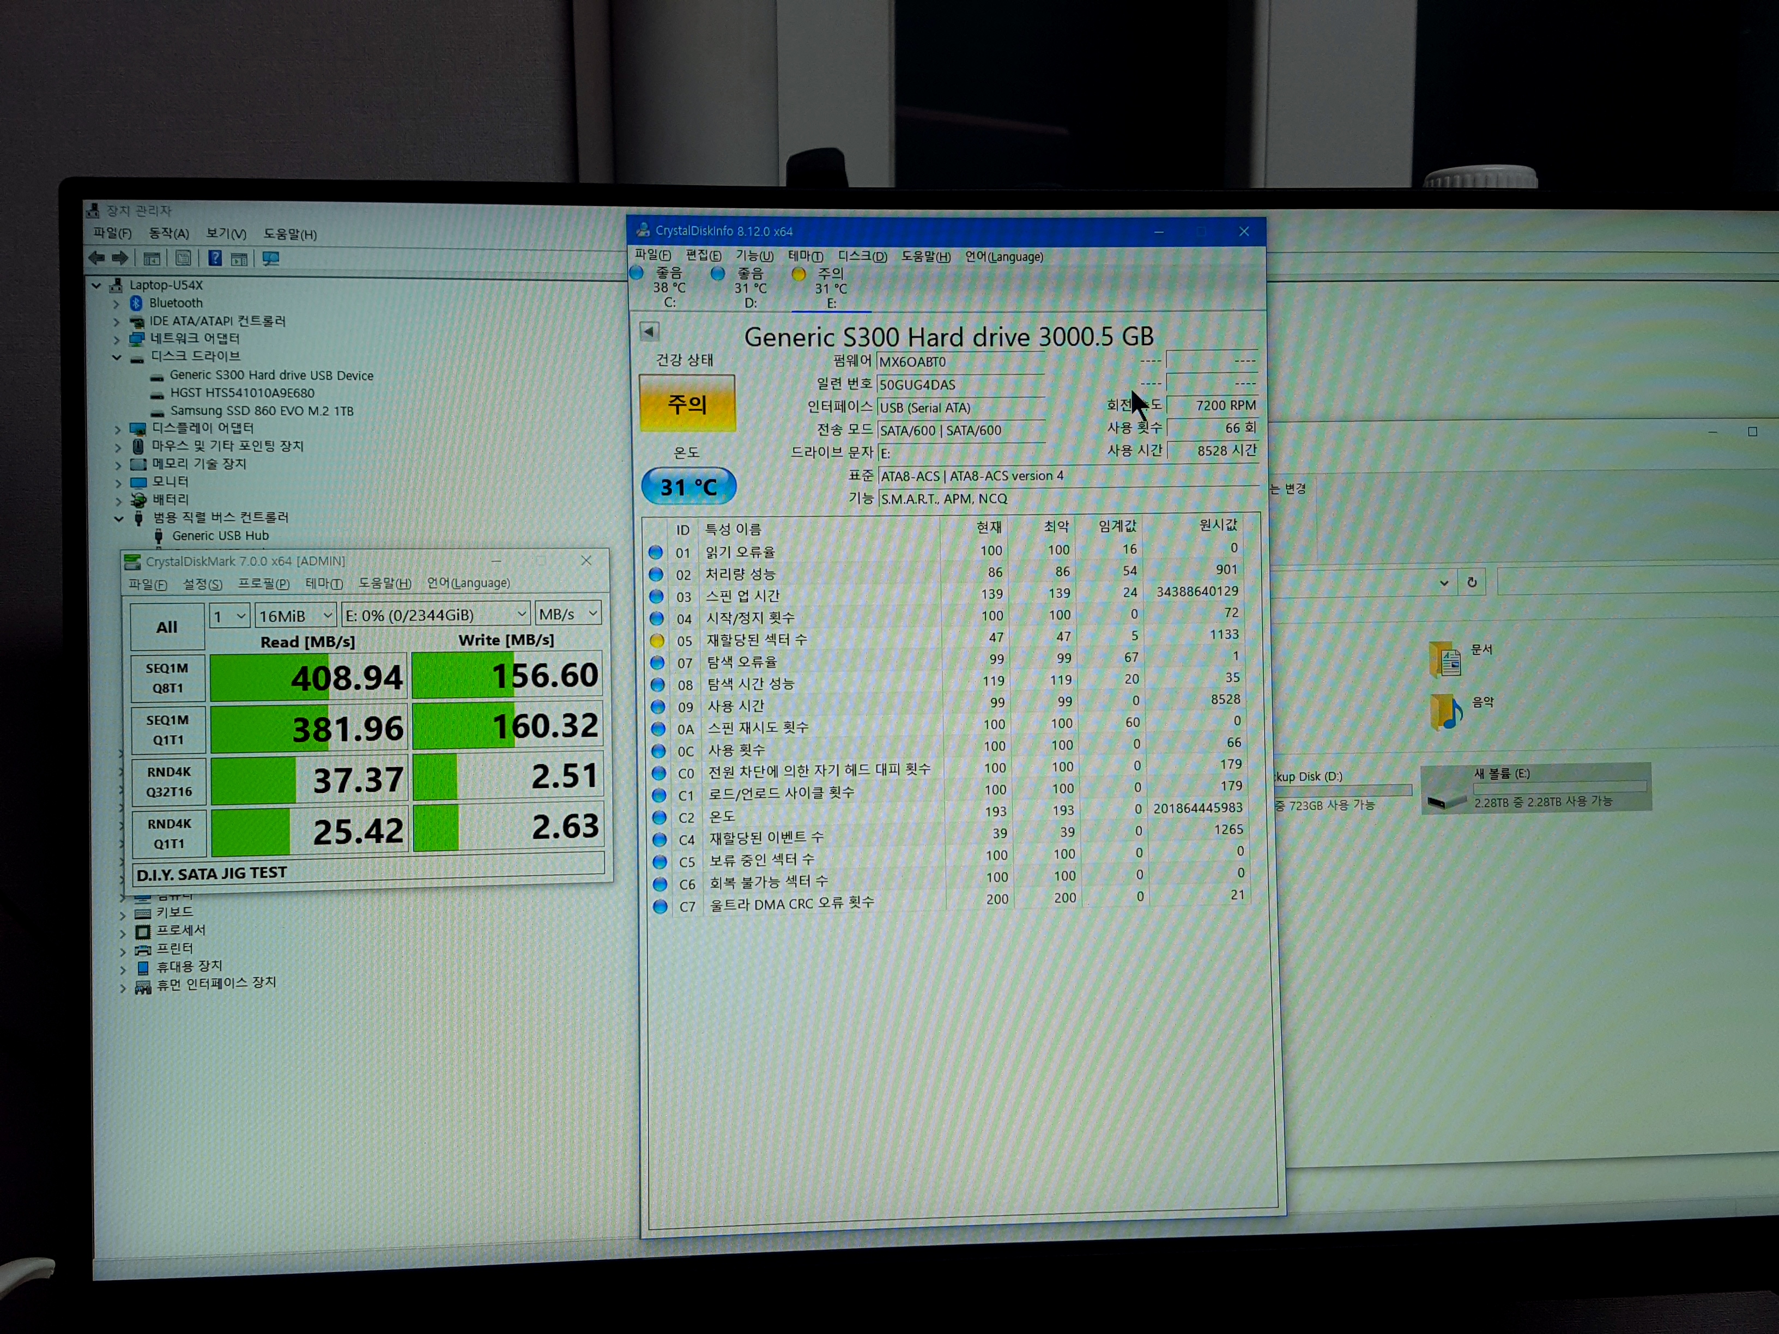Select the D: drive good status indicator

tap(718, 274)
